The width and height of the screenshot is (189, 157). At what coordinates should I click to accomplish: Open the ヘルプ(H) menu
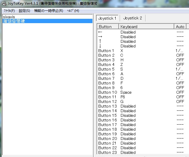pos(73,11)
